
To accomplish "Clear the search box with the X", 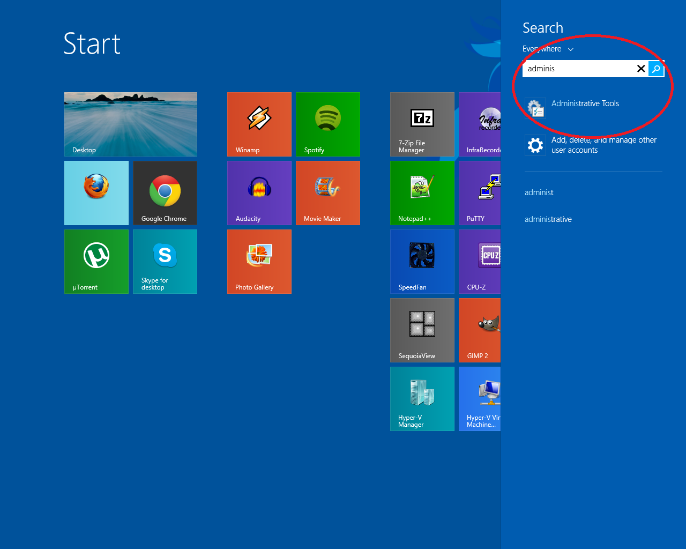I will [x=641, y=69].
